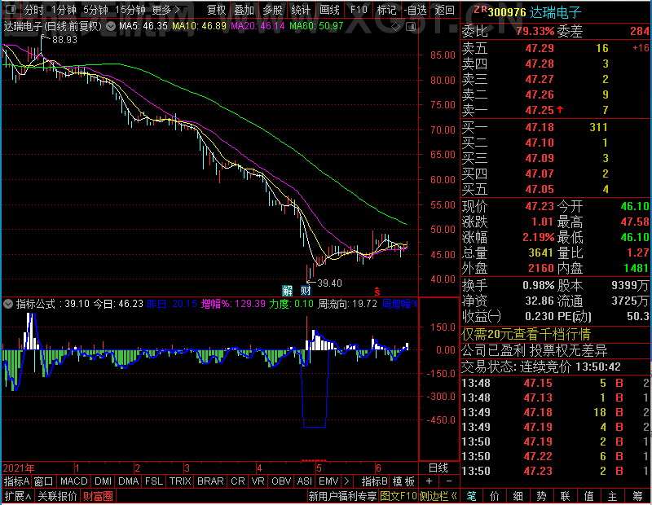Select the 筹 chip-distribution sidebar tab

tap(637, 496)
